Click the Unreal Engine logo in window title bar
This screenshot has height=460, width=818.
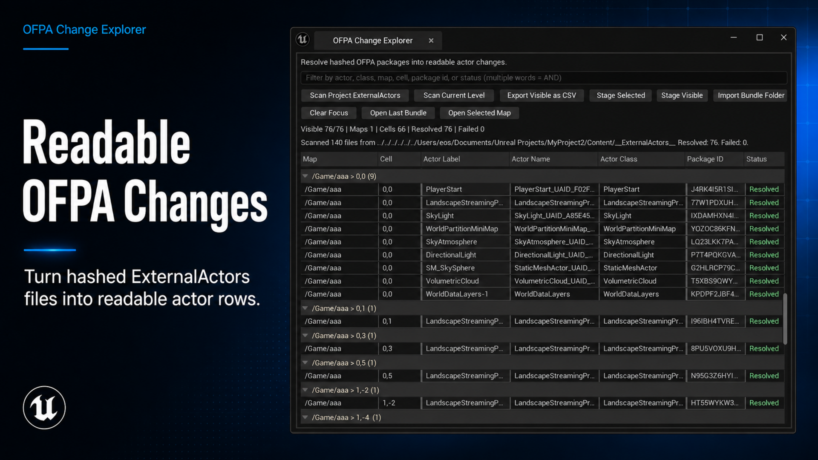coord(302,40)
